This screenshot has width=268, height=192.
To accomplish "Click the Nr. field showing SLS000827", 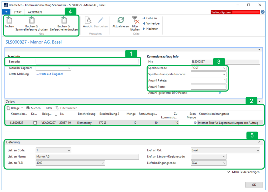I will coord(226,62).
